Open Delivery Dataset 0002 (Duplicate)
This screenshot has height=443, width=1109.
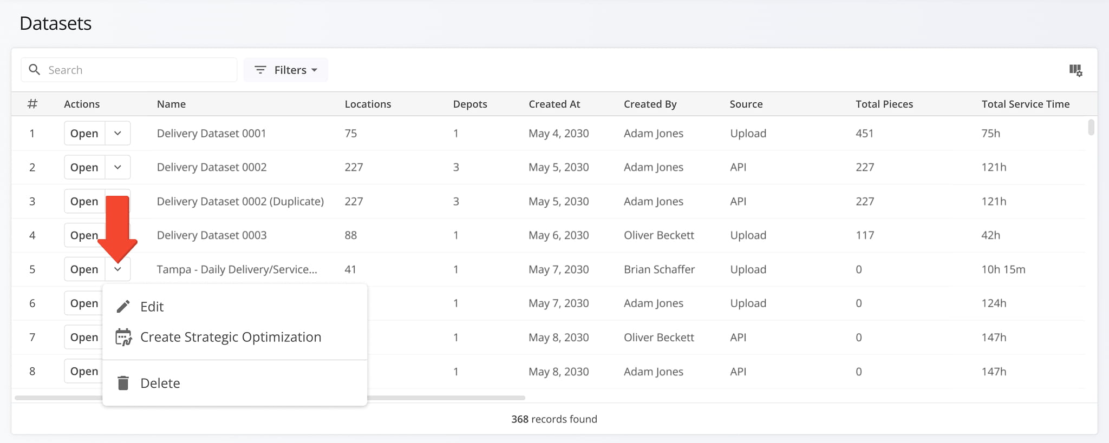[x=84, y=201]
